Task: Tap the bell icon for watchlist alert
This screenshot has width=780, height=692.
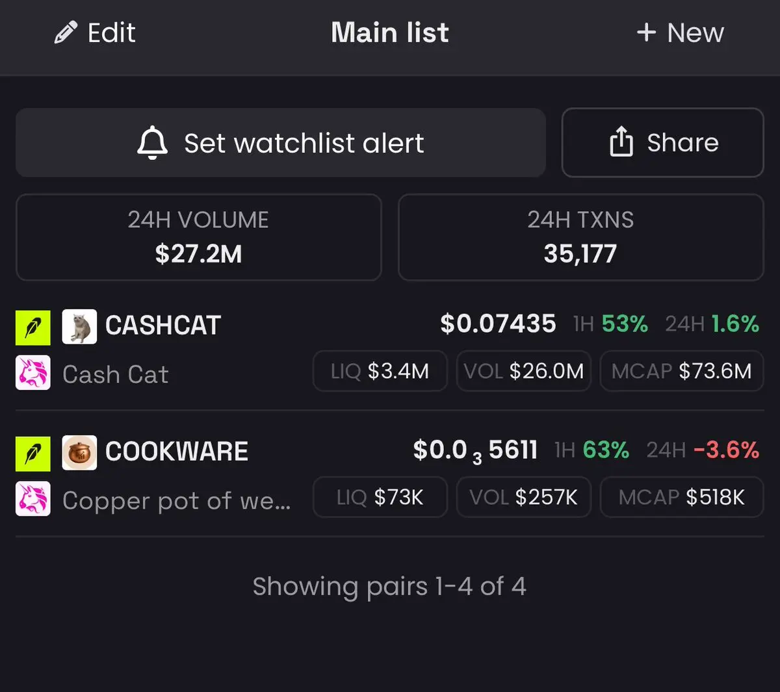Action: click(152, 143)
